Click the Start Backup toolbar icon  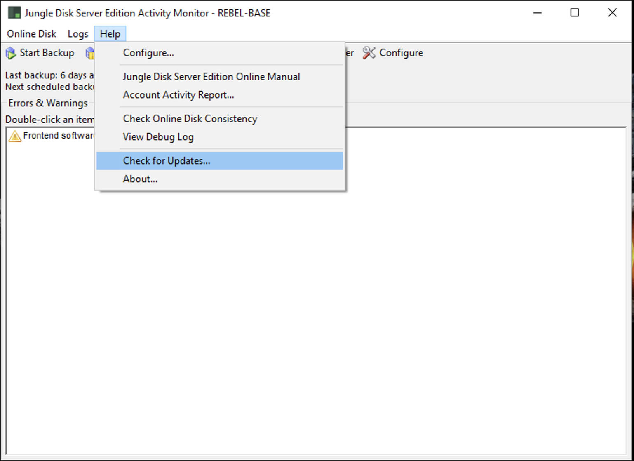(11, 53)
